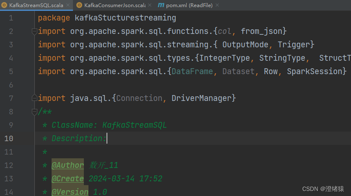
Task: Click 'org.apache.spark.sql.streaming' on line 3
Action: click(139, 45)
